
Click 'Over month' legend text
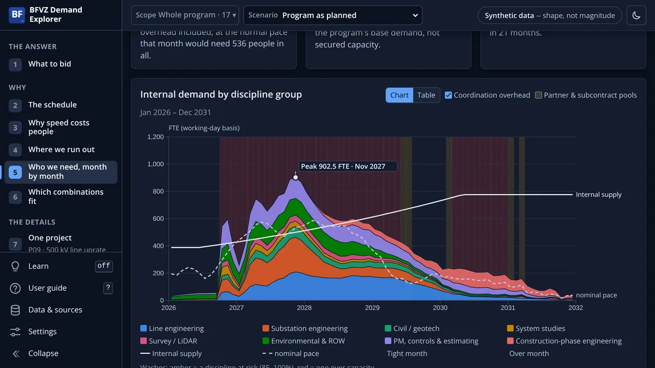tap(529, 353)
